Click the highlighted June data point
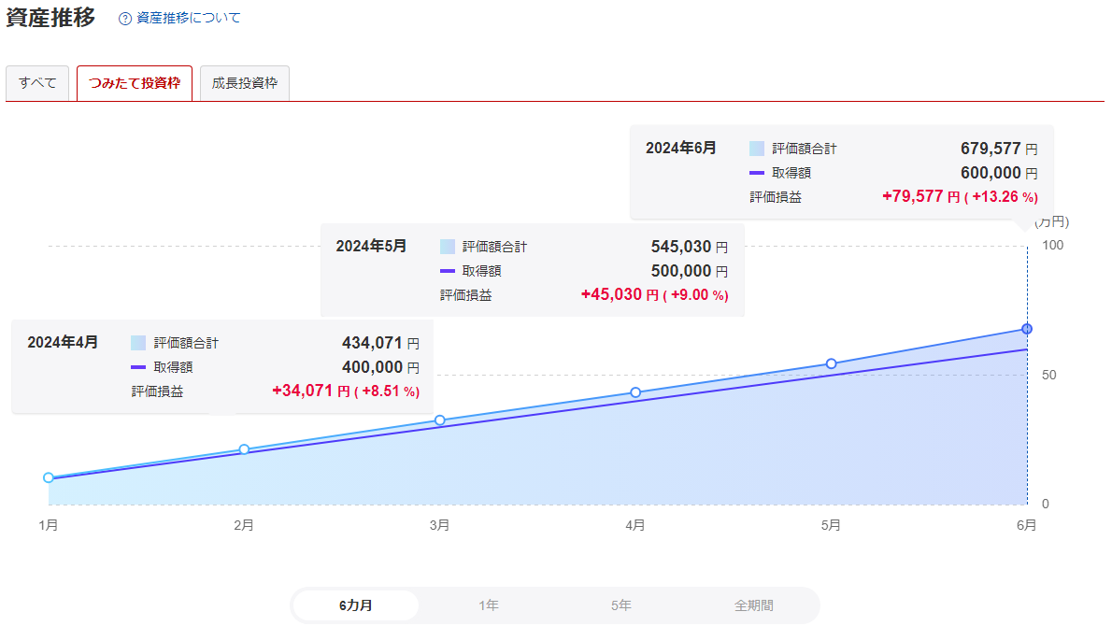 (1026, 329)
